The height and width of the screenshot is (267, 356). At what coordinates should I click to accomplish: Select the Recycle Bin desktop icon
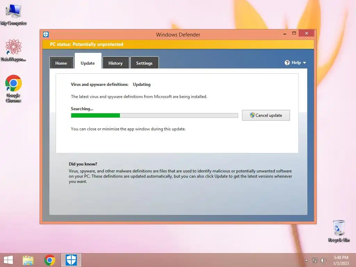click(339, 231)
